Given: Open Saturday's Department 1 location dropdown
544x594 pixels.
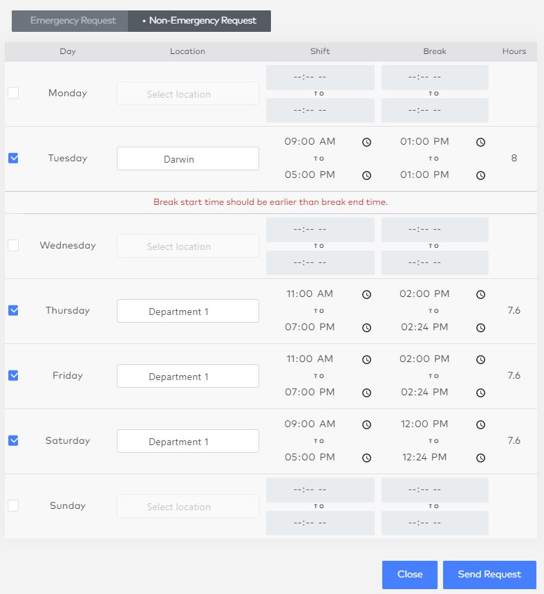Looking at the screenshot, I should pyautogui.click(x=188, y=441).
